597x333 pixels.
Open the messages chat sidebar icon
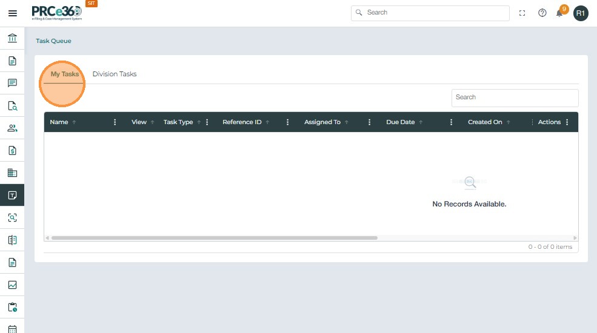click(12, 83)
